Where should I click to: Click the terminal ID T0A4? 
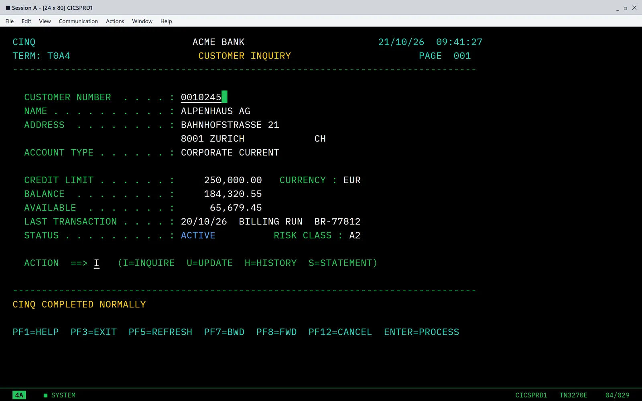click(x=59, y=56)
